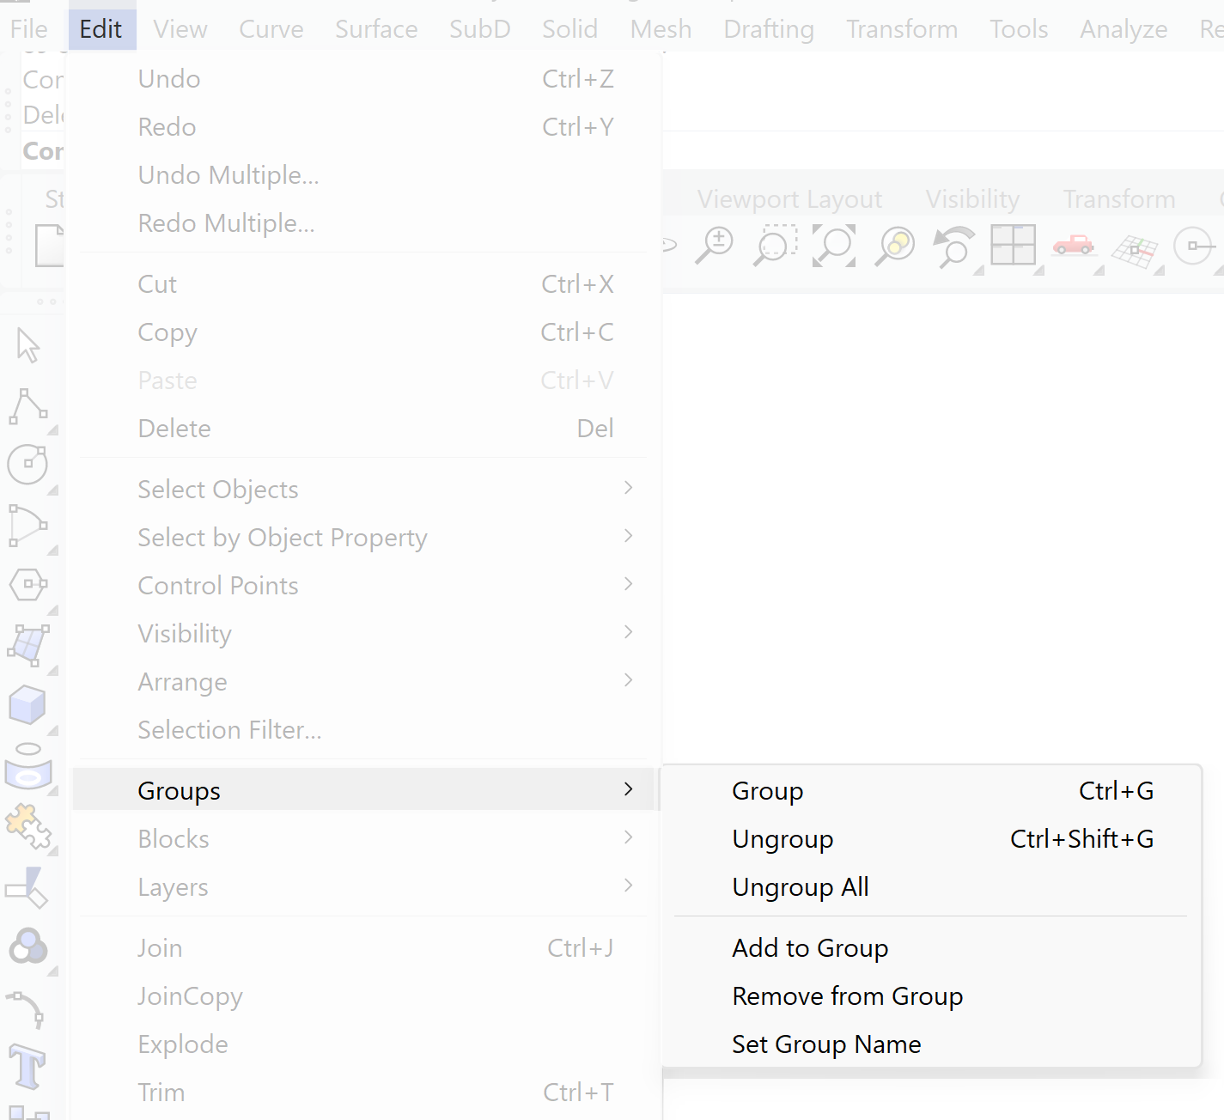1224x1120 pixels.
Task: Open the Surface menu in the menu bar
Action: [x=376, y=29]
